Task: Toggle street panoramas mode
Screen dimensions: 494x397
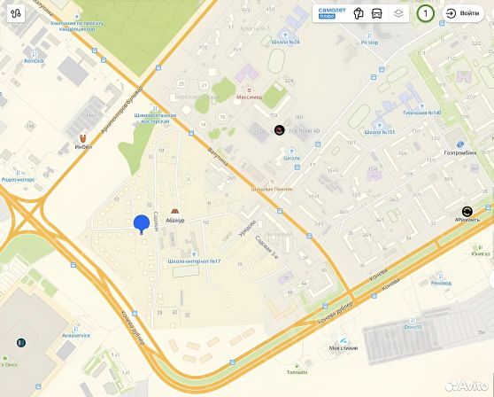Action: [359, 13]
